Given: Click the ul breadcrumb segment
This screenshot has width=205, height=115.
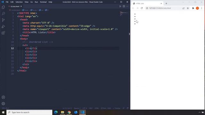Looking at the screenshot, I should click(x=41, y=10).
